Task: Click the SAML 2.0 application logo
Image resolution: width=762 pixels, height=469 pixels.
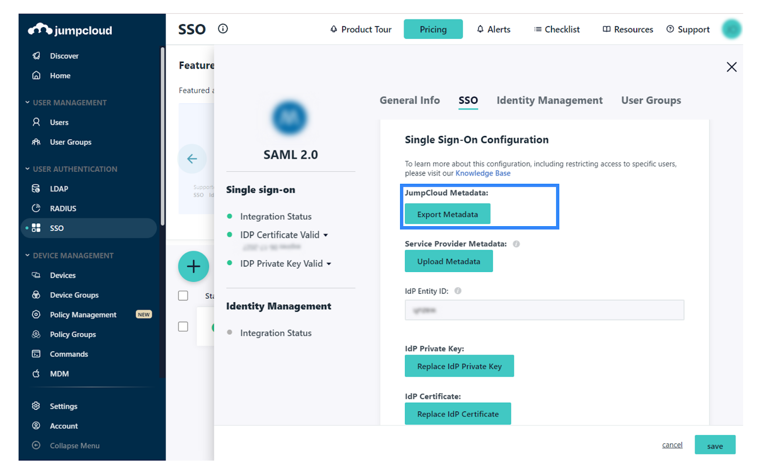Action: click(289, 118)
